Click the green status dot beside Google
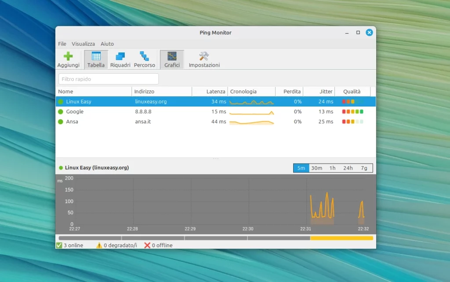This screenshot has width=450, height=282. tap(61, 111)
